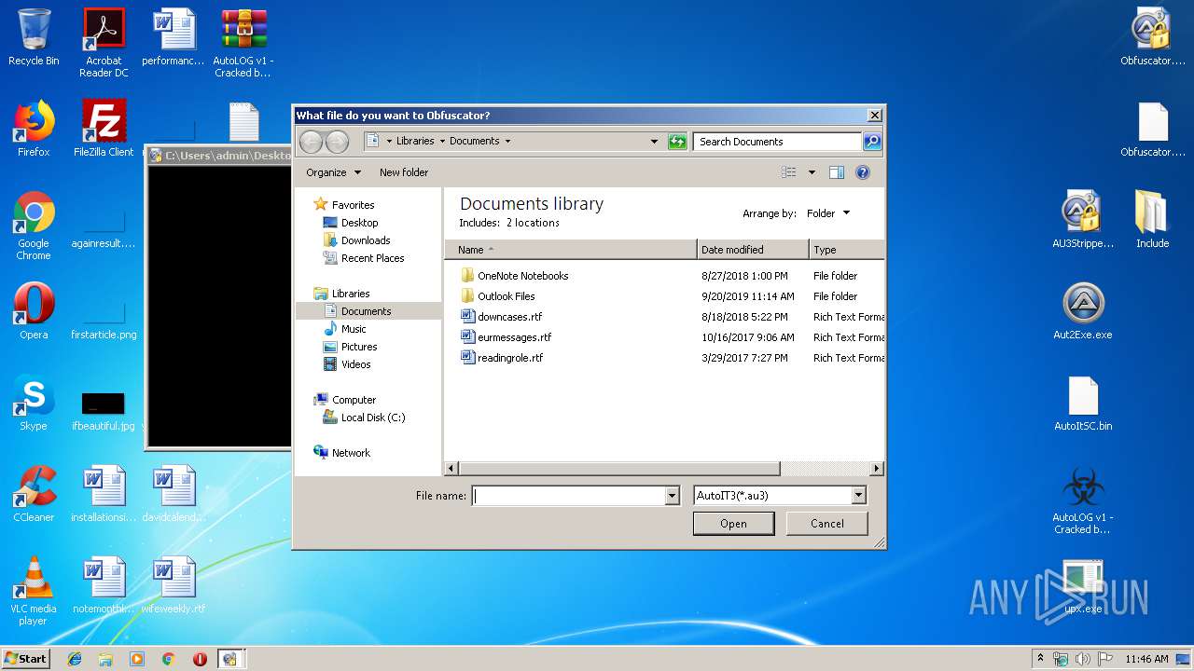Image resolution: width=1194 pixels, height=671 pixels.
Task: Click the Open button
Action: coord(733,524)
